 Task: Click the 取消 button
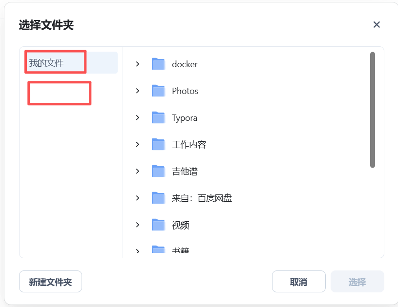pyautogui.click(x=298, y=282)
